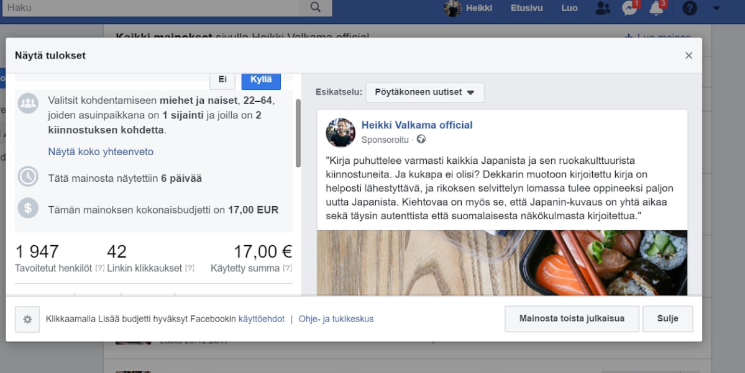Show help for Käytetty summa

pyautogui.click(x=288, y=268)
